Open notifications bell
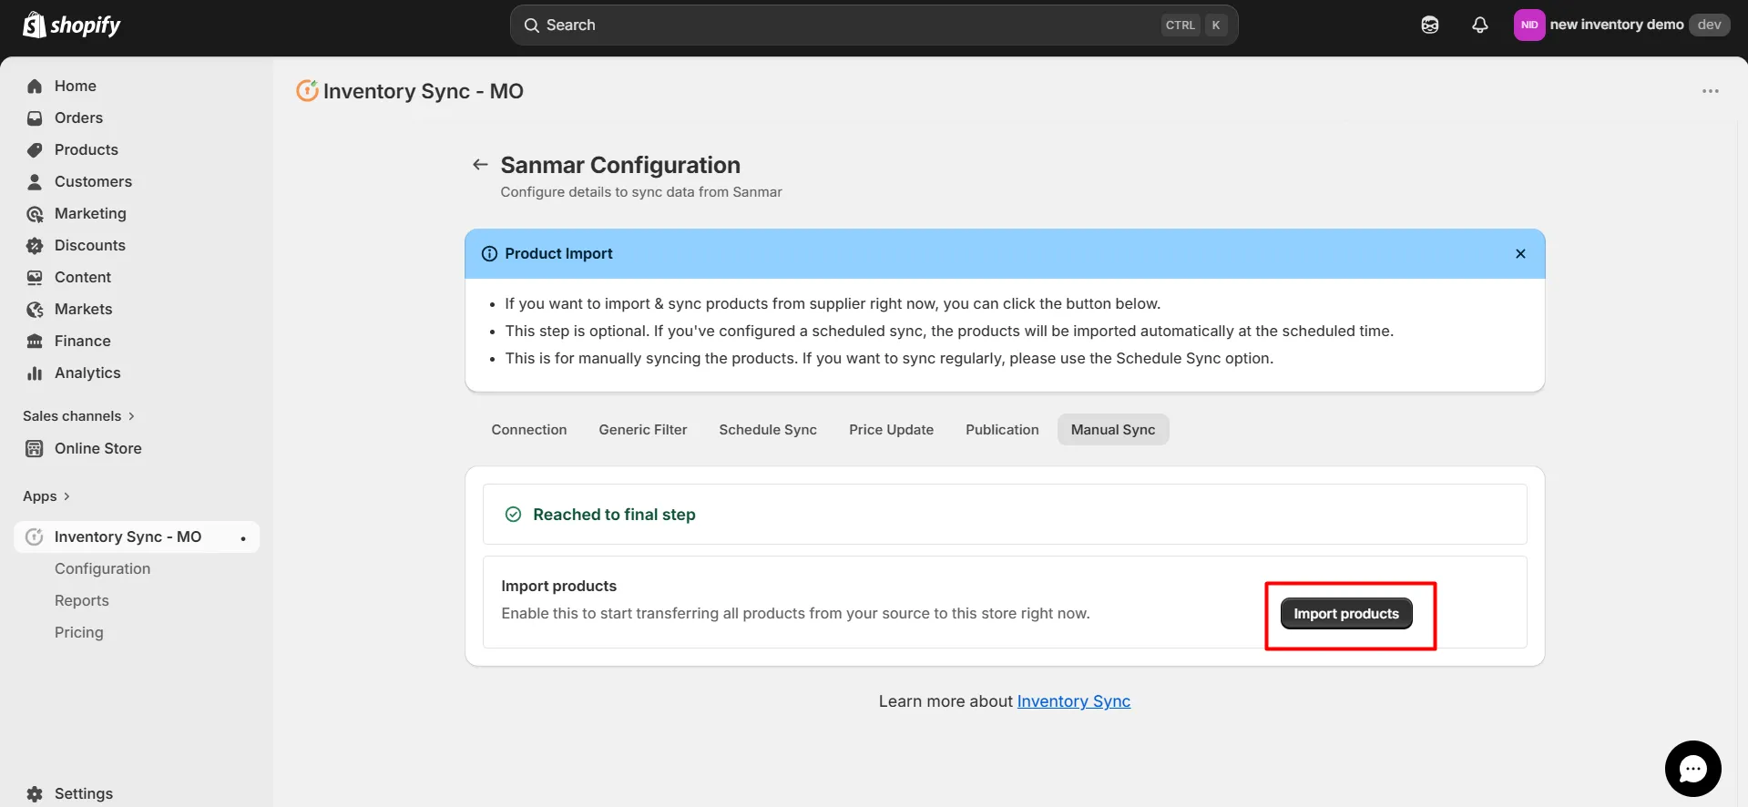1748x807 pixels. click(x=1480, y=26)
